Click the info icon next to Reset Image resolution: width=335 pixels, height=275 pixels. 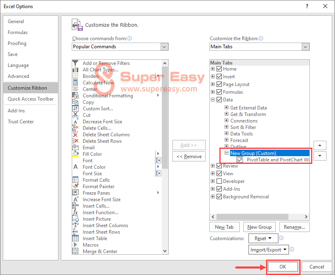click(281, 238)
